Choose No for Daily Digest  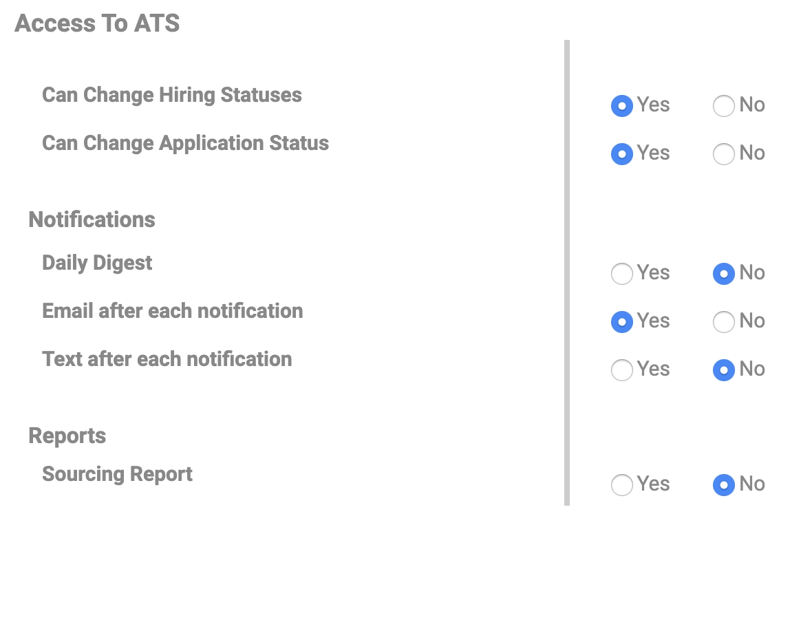724,274
